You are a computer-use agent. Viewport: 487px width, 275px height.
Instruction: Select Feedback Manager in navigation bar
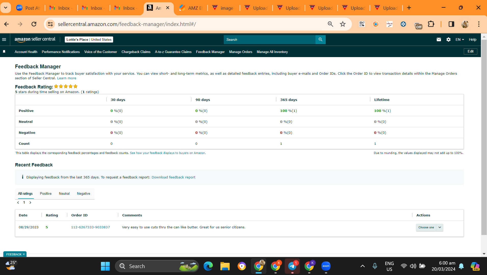point(210,52)
